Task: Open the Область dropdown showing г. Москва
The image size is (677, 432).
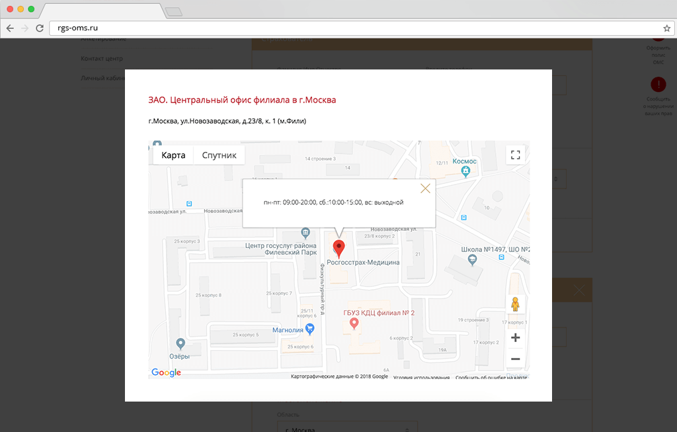Action: point(347,427)
